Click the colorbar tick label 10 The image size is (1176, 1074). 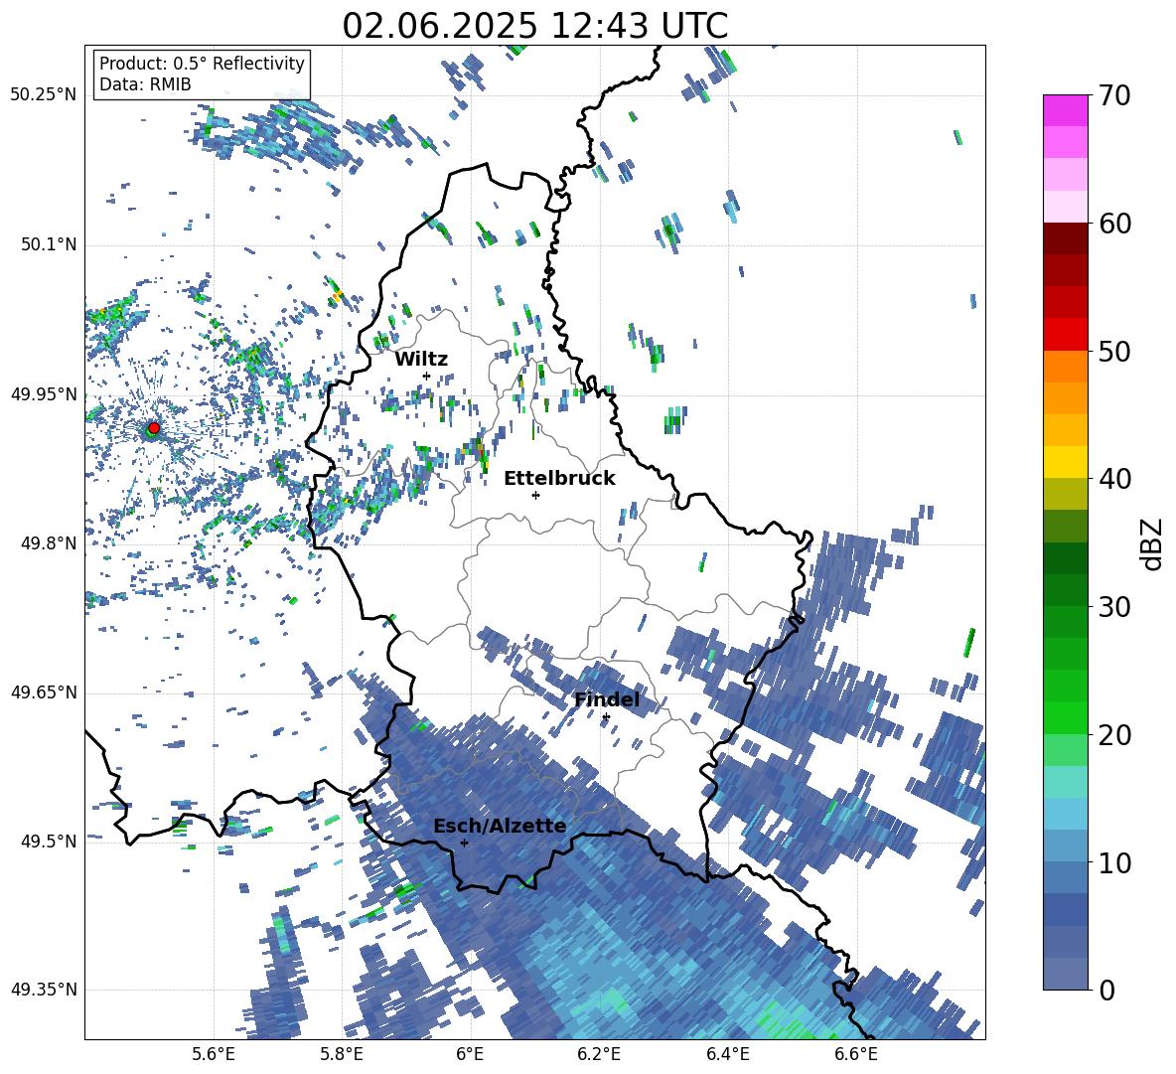pos(1113,862)
